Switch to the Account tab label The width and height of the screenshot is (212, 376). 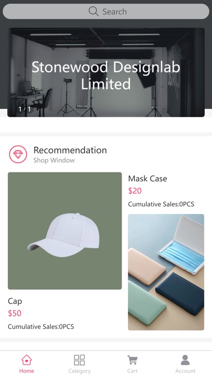185,371
